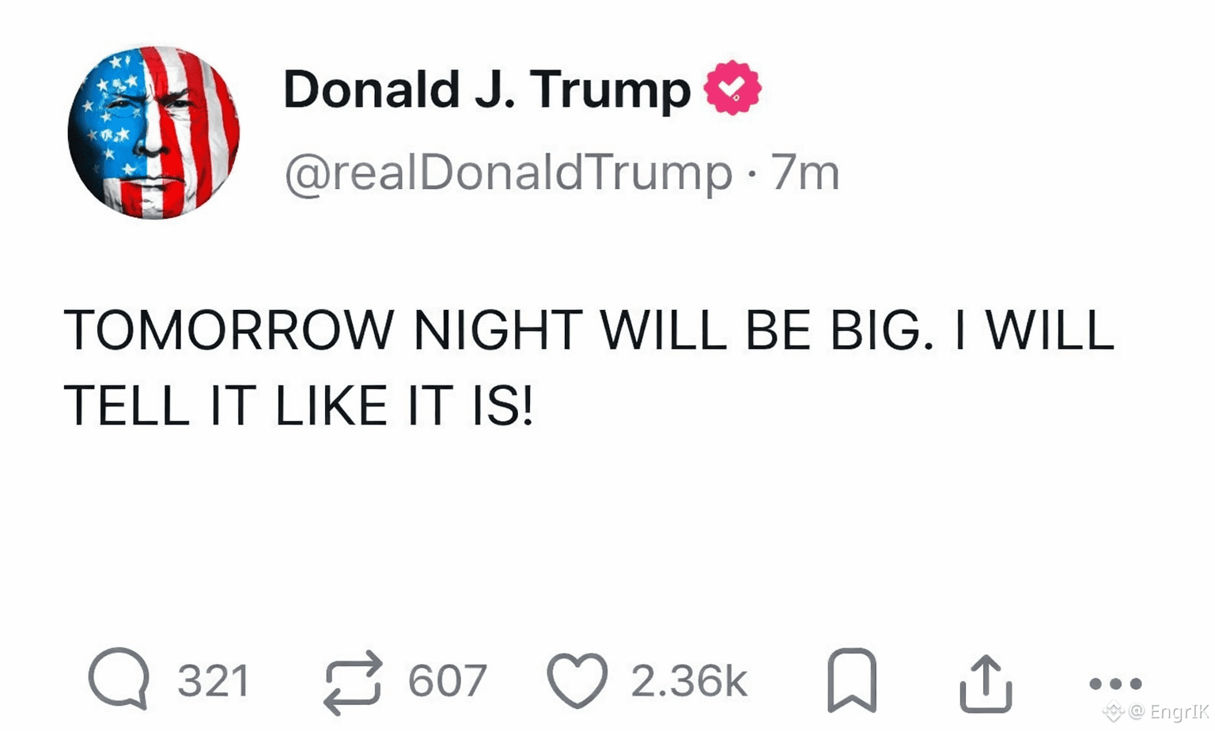Click the Donald J. Trump display name

(x=486, y=89)
